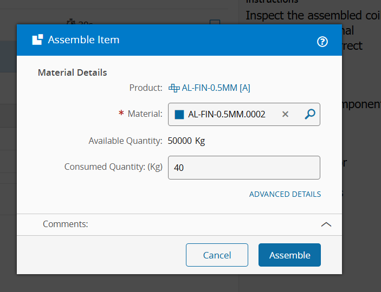Confirm with the Assemble button
The width and height of the screenshot is (381, 292).
[x=289, y=255]
